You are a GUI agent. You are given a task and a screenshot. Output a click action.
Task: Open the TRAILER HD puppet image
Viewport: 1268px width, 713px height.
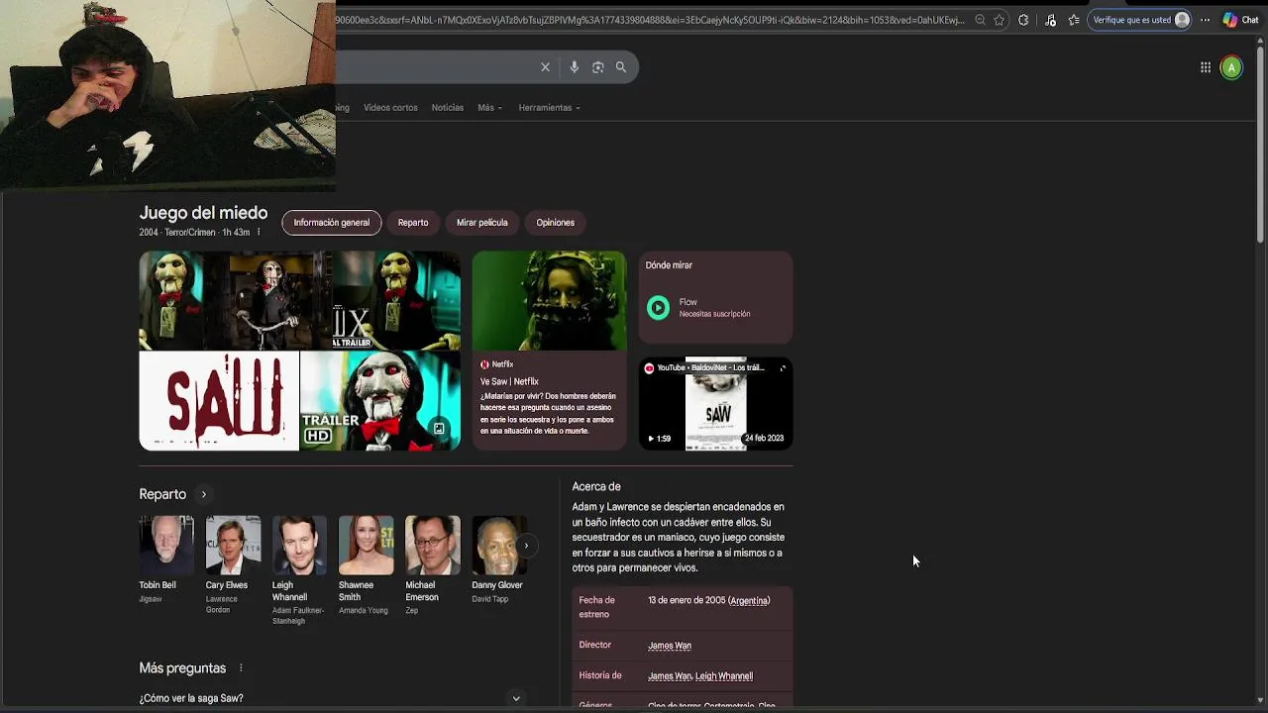[x=380, y=401]
